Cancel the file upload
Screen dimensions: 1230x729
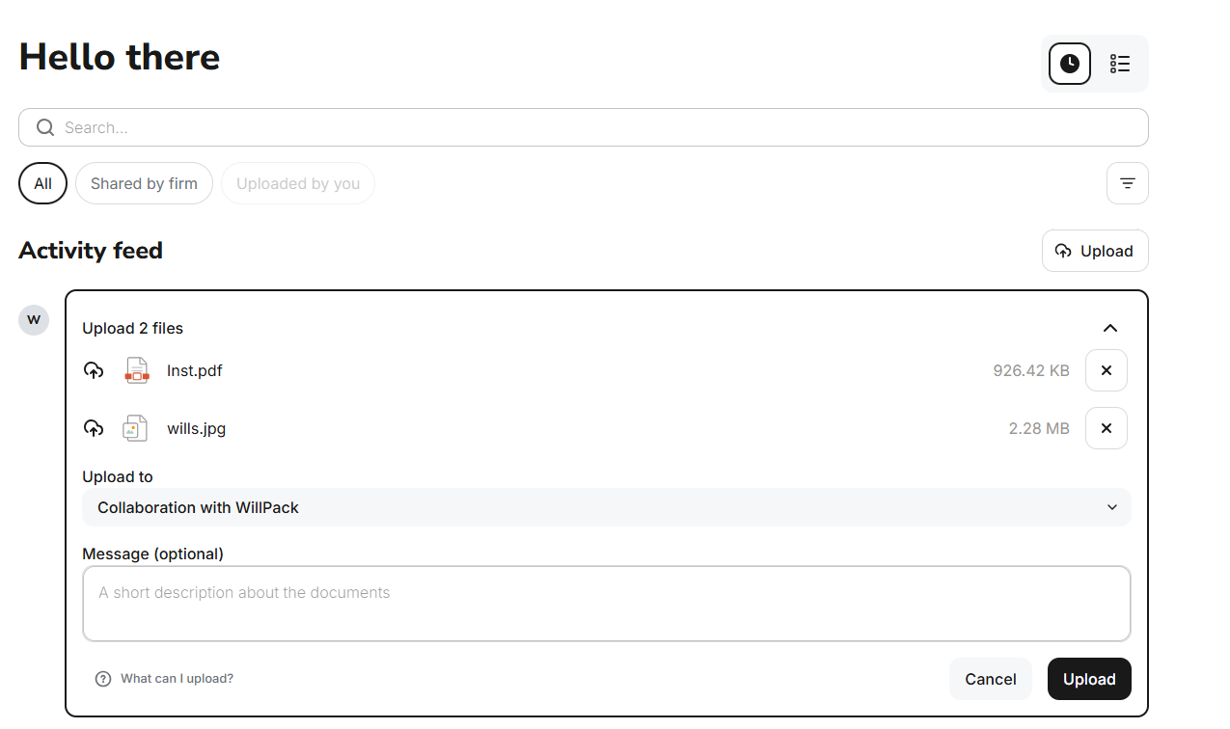[991, 679]
